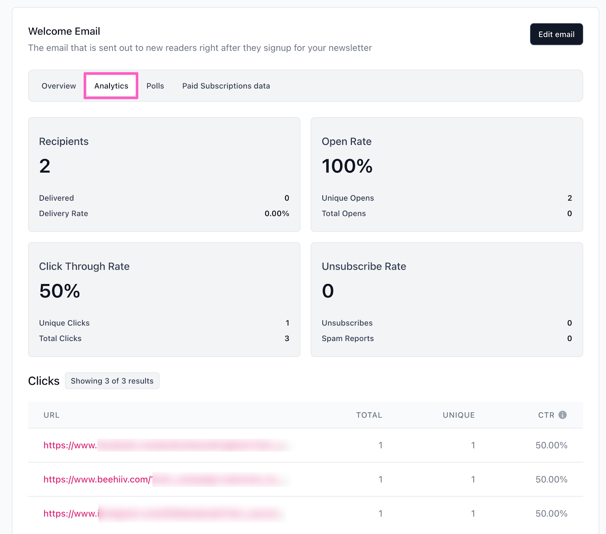
Task: Click the Edit email button
Action: [556, 34]
